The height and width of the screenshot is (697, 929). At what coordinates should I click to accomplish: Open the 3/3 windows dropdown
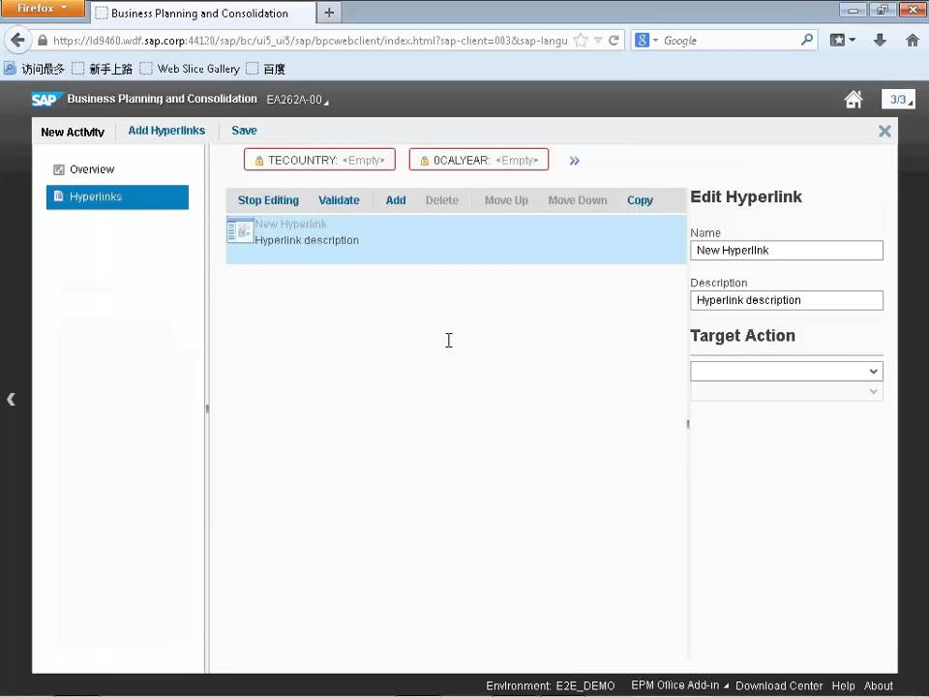click(898, 100)
